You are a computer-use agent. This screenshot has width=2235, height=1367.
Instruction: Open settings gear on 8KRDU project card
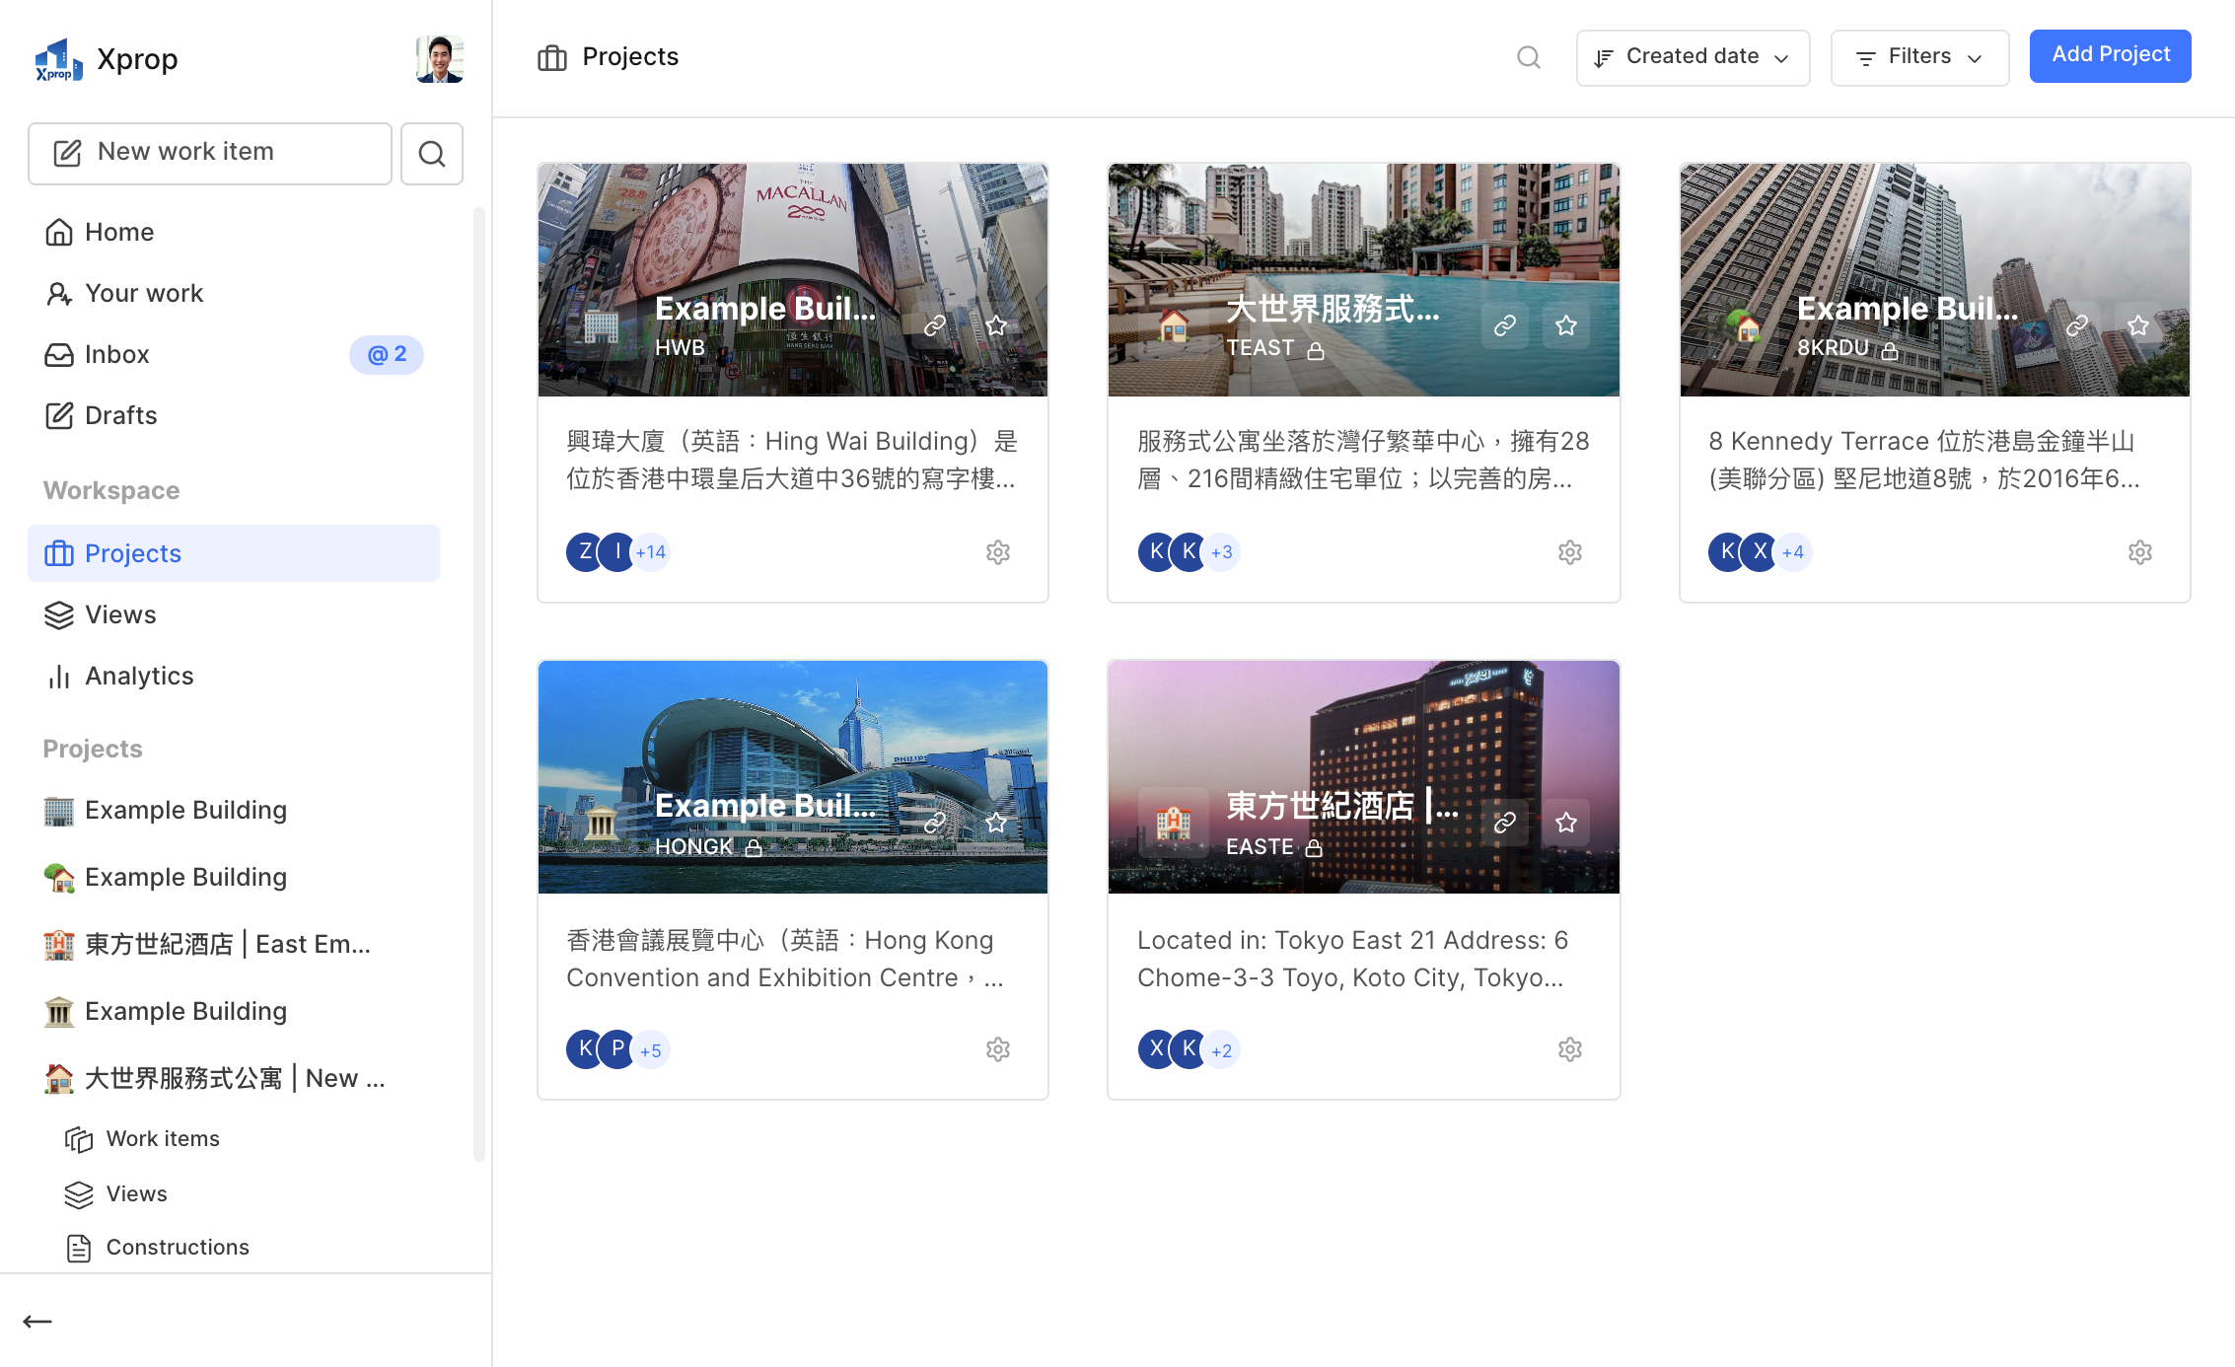coord(2140,552)
